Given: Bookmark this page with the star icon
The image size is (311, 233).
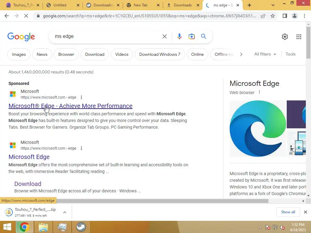Looking at the screenshot, I should [273, 16].
